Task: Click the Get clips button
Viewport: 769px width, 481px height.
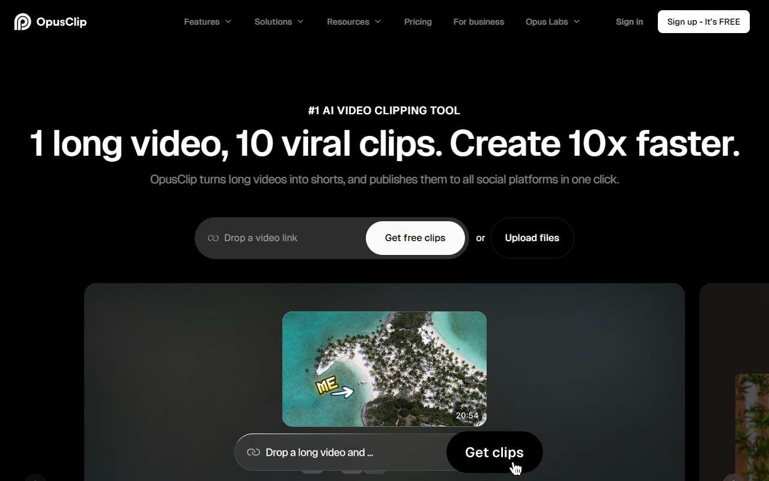Action: [x=494, y=452]
